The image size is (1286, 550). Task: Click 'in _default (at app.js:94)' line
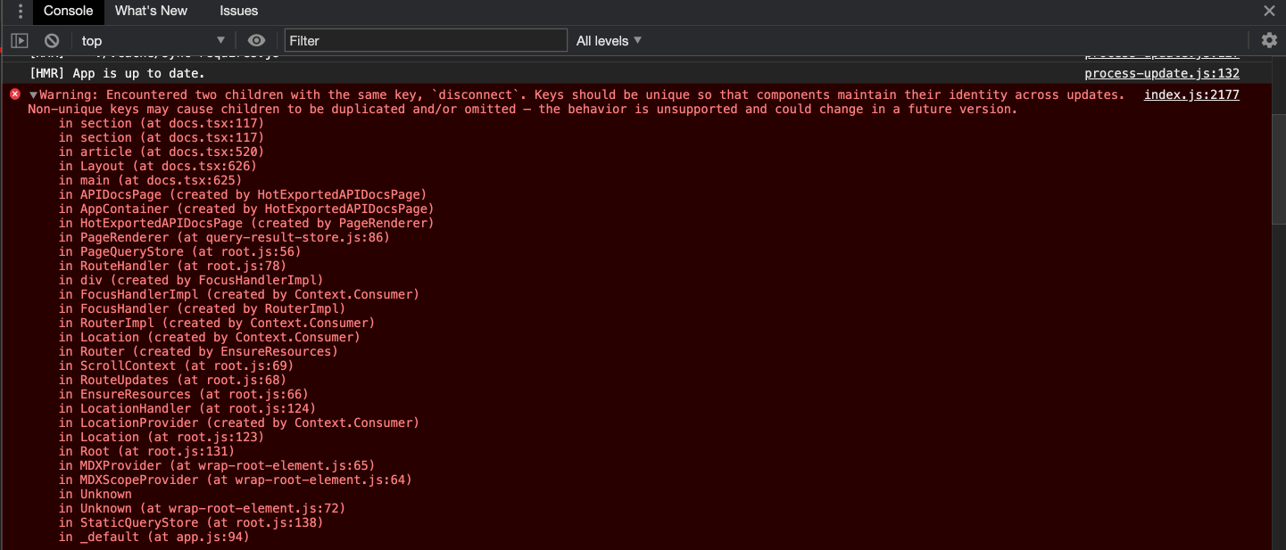pos(154,537)
